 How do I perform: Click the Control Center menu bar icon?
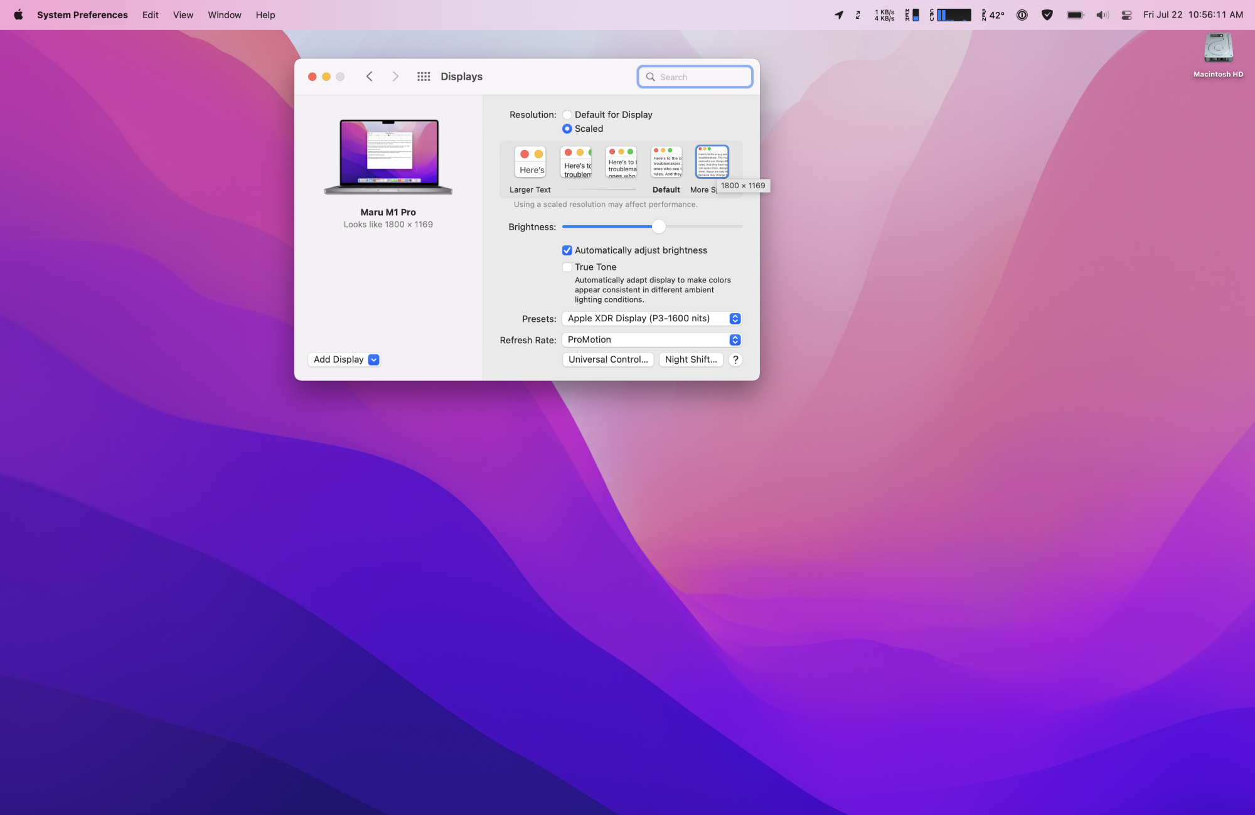[x=1126, y=15]
